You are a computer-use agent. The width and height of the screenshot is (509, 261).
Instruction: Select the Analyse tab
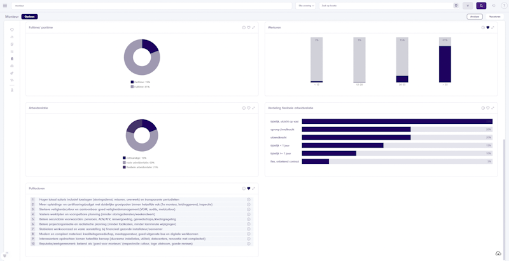click(474, 17)
